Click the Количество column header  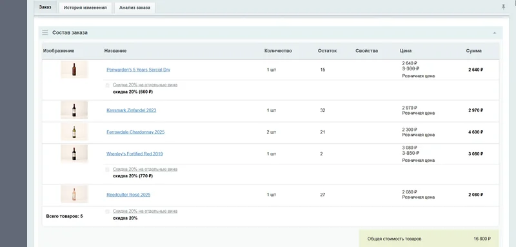pos(278,51)
